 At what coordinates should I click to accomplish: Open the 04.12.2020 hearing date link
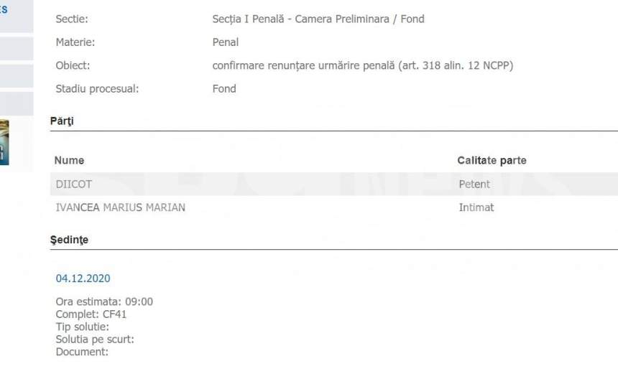click(83, 278)
